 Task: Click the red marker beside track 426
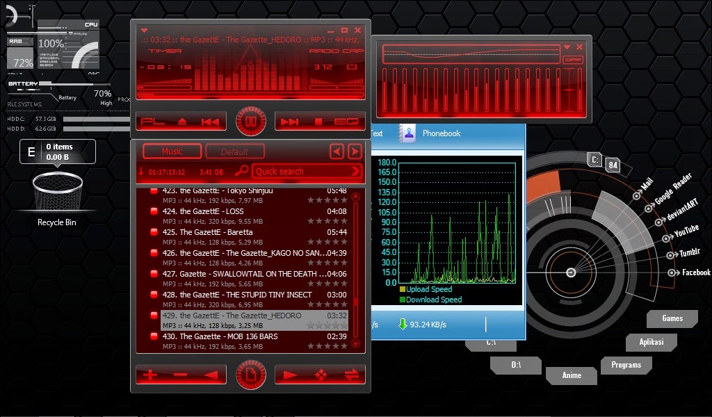tap(154, 253)
